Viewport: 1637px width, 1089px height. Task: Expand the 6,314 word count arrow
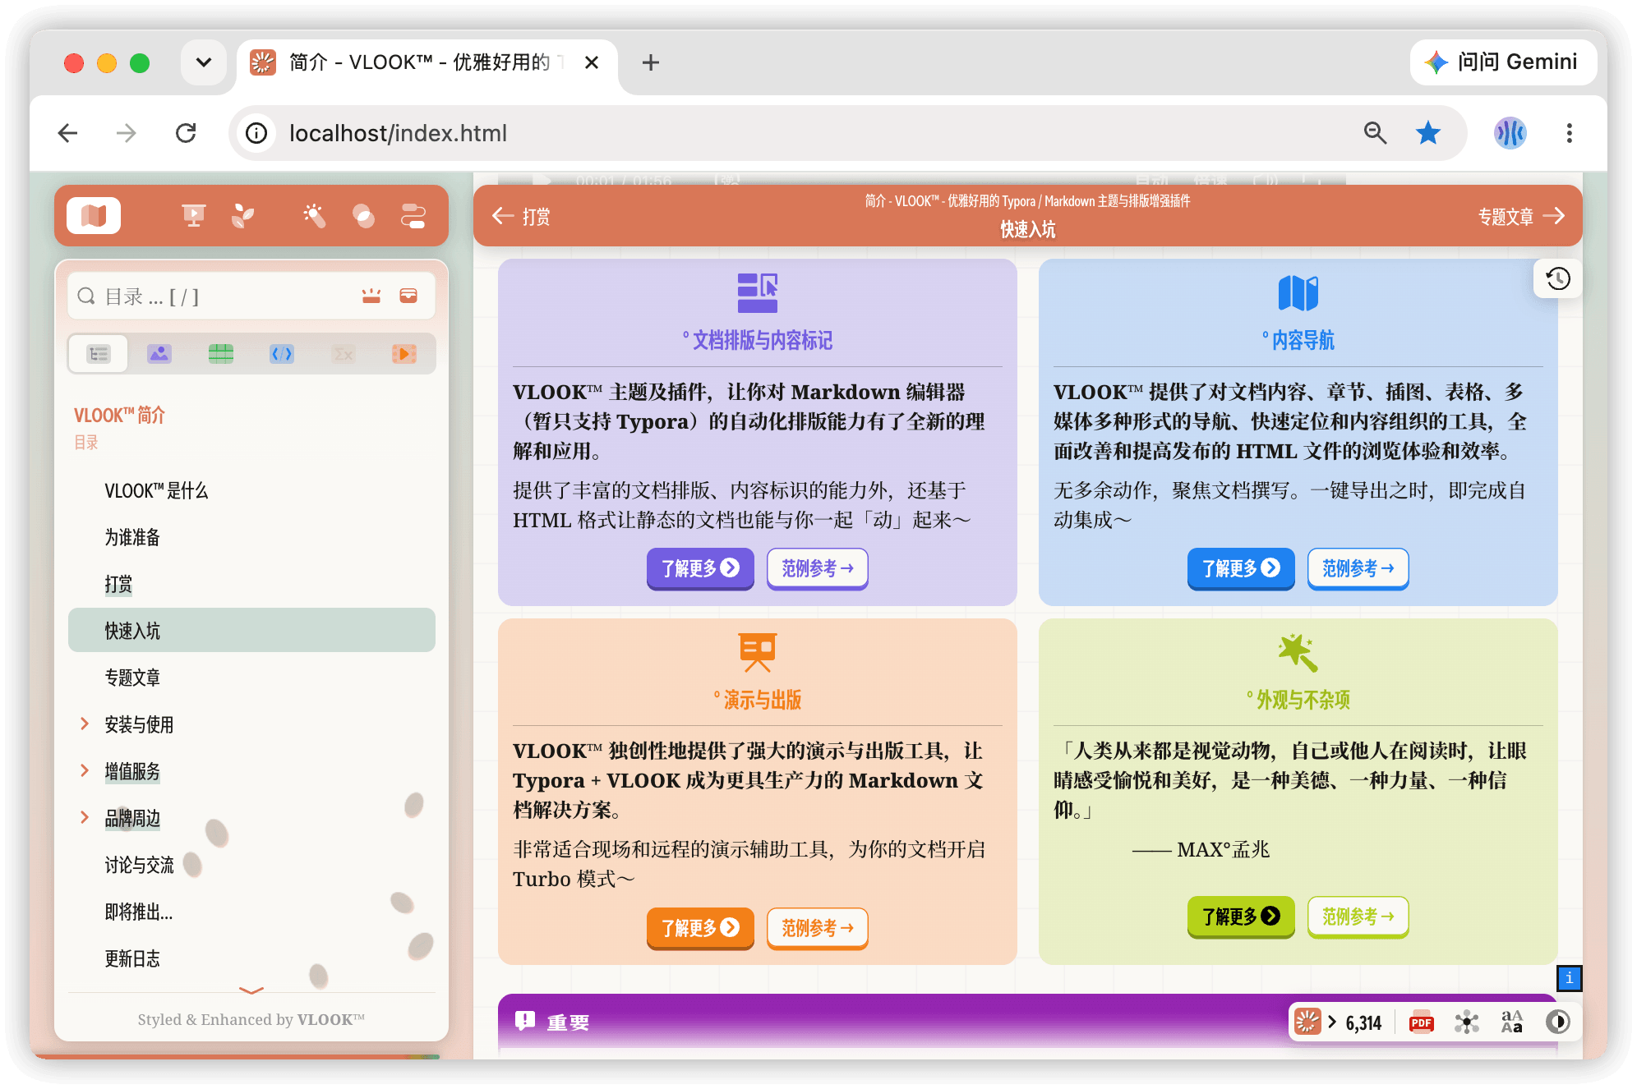1332,1022
